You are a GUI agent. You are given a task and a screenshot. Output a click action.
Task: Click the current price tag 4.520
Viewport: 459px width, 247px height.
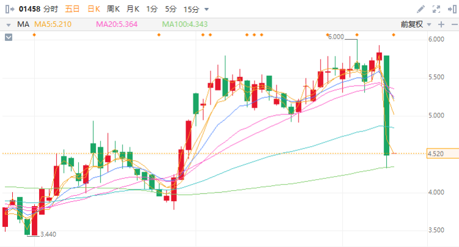442,153
